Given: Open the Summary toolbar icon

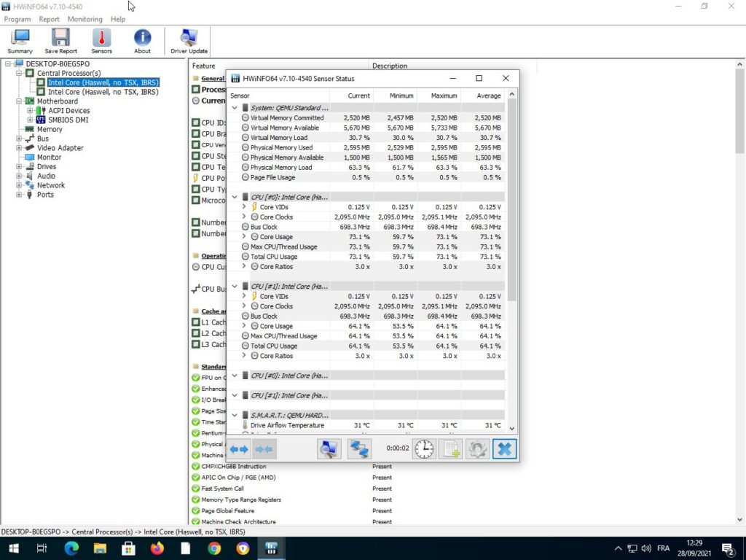Looking at the screenshot, I should click(20, 42).
